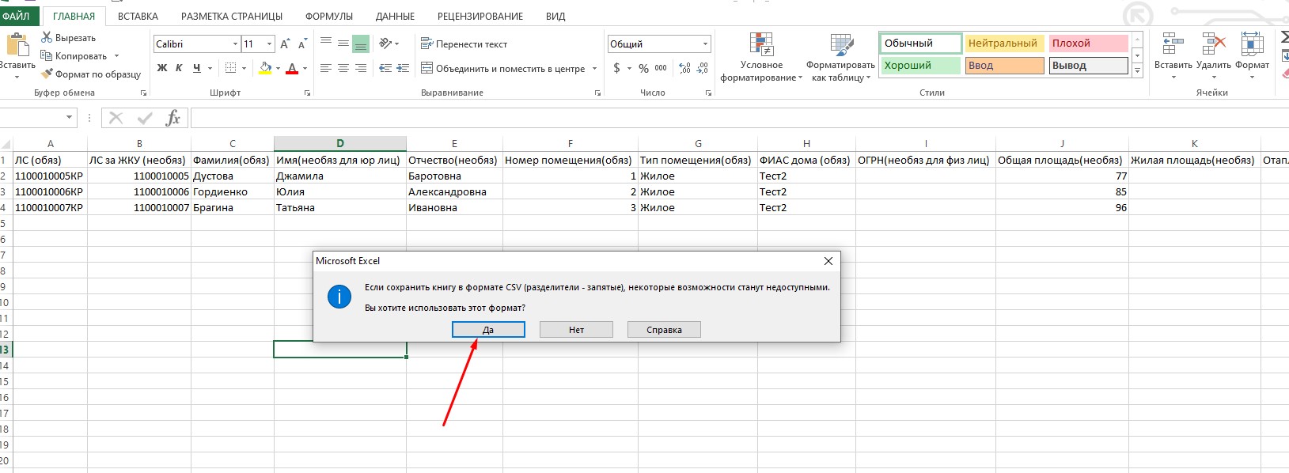Switch to the РАЗМЕТКА СТРАНИЦЫ tab

(x=232, y=16)
